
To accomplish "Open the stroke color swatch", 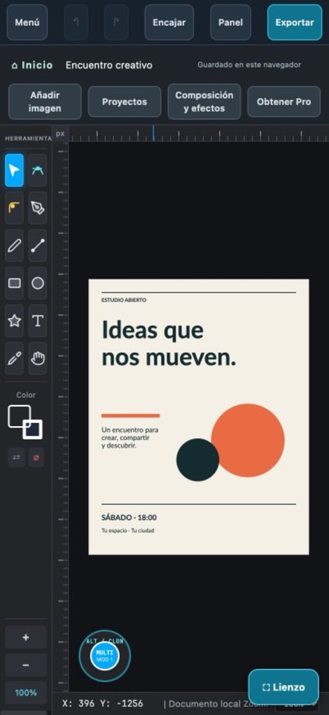I will click(x=33, y=430).
